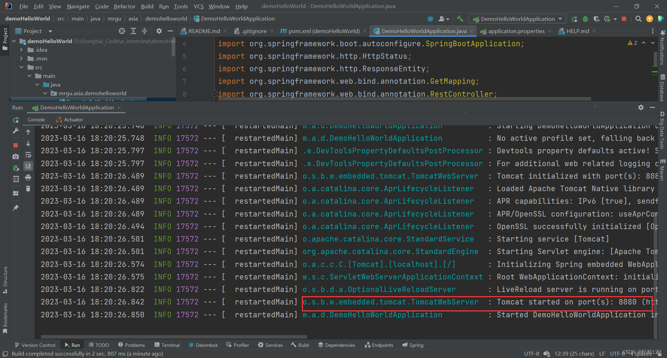Clear all console output trash icon

[x=28, y=189]
